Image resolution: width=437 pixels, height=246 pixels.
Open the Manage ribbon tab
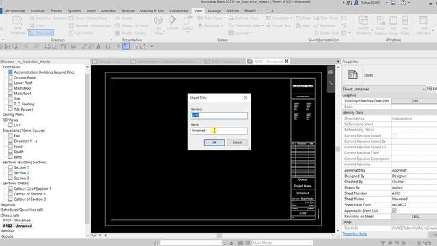[x=214, y=11]
